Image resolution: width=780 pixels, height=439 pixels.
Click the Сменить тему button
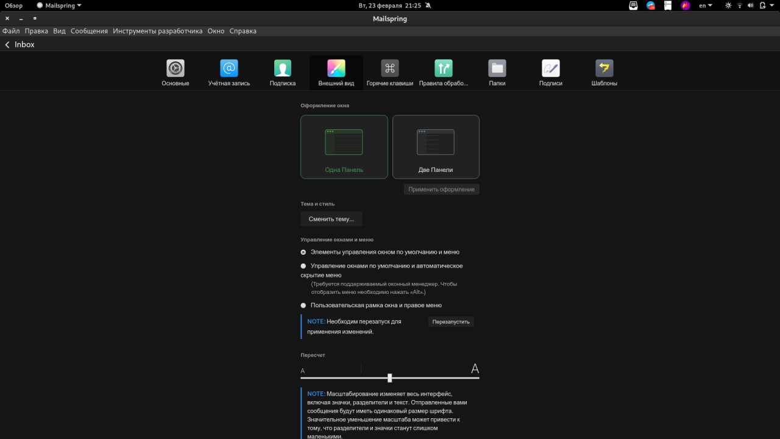point(331,219)
